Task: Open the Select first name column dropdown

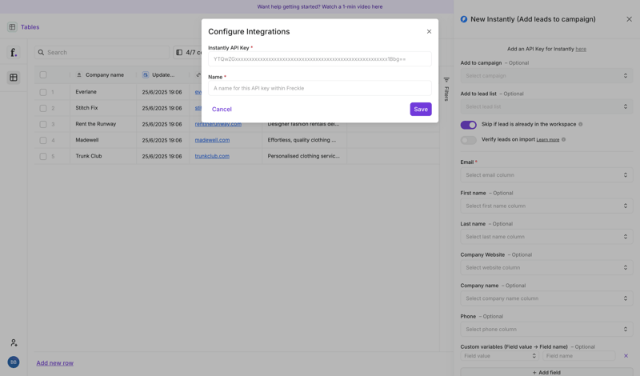Action: click(546, 206)
